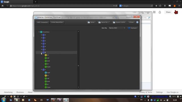Click the tree scrollbar up arrow

(78, 31)
